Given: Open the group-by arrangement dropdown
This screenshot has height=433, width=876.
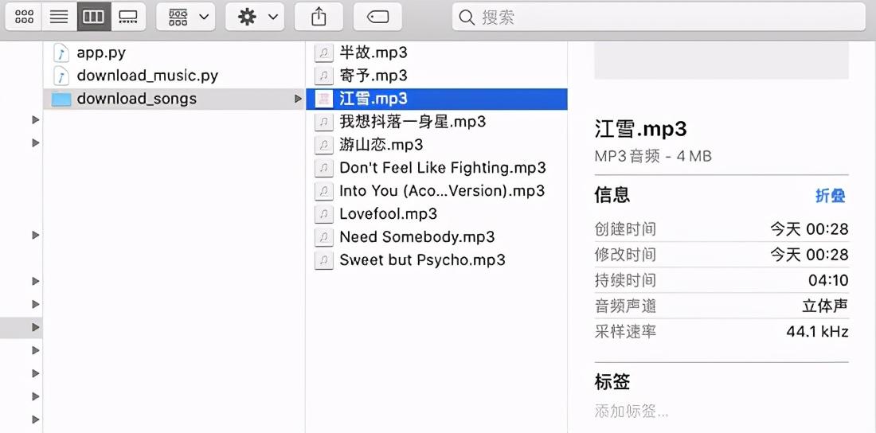Looking at the screenshot, I should pyautogui.click(x=186, y=17).
